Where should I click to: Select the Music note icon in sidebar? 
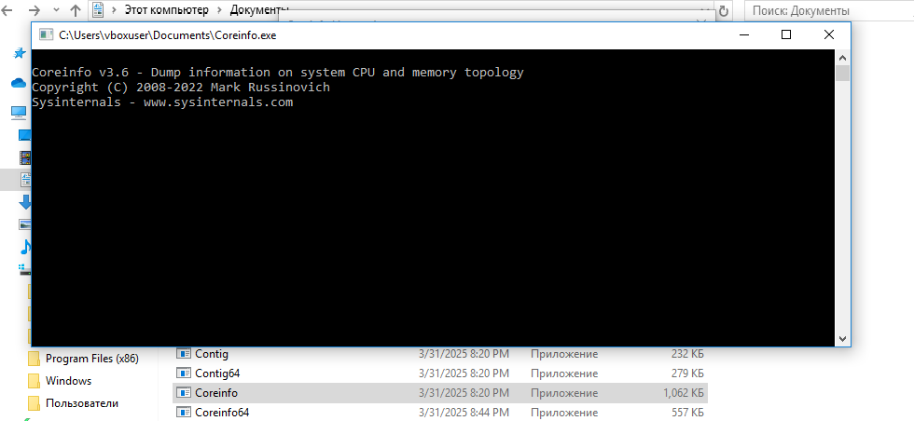26,247
